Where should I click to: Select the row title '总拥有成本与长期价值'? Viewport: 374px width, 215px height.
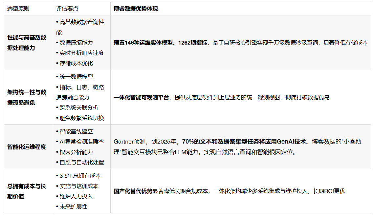coord(27,191)
